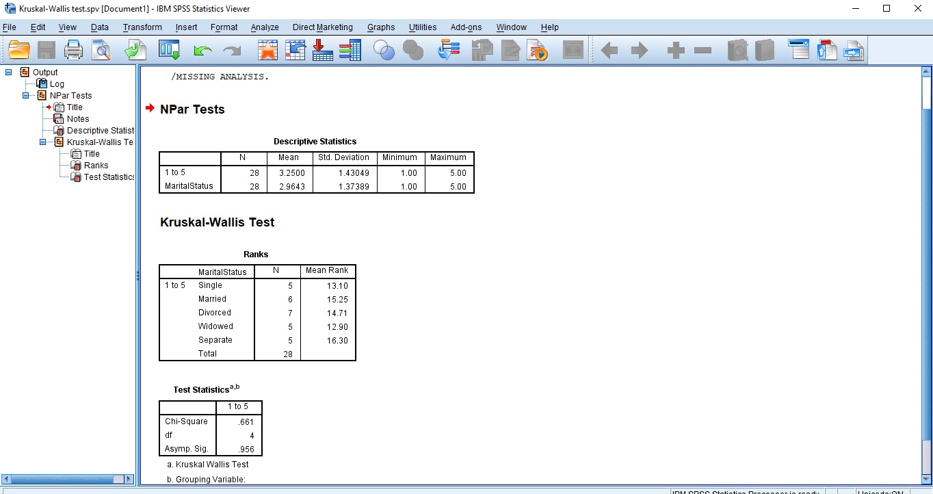This screenshot has width=933, height=494.
Task: Open the Graphs menu
Action: pyautogui.click(x=380, y=27)
